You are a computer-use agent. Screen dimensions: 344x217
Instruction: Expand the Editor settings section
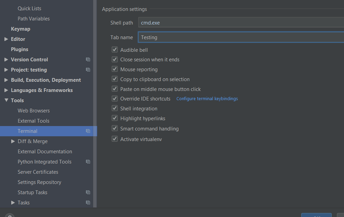(x=6, y=39)
